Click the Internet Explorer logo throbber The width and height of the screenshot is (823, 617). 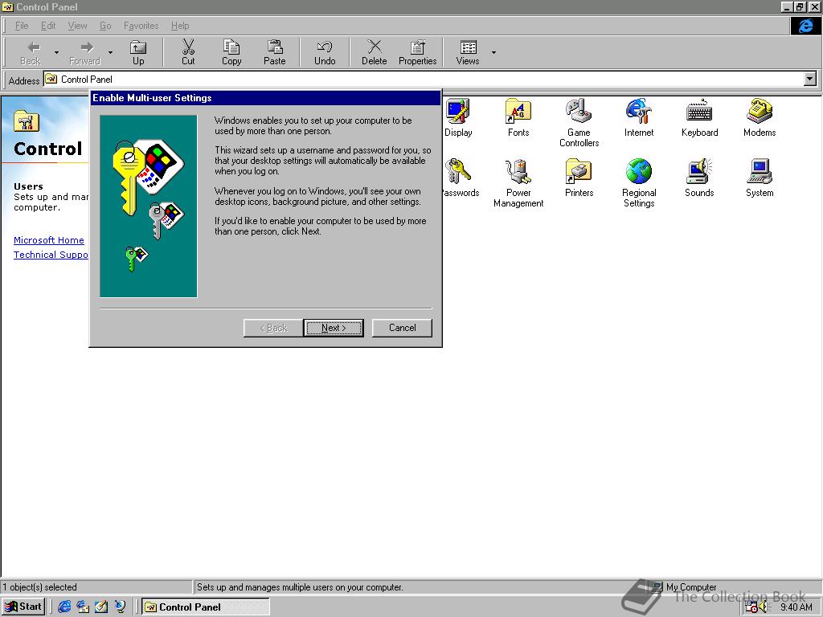point(805,26)
